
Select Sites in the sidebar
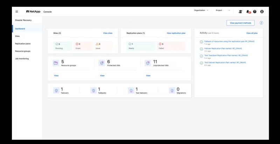(17, 36)
